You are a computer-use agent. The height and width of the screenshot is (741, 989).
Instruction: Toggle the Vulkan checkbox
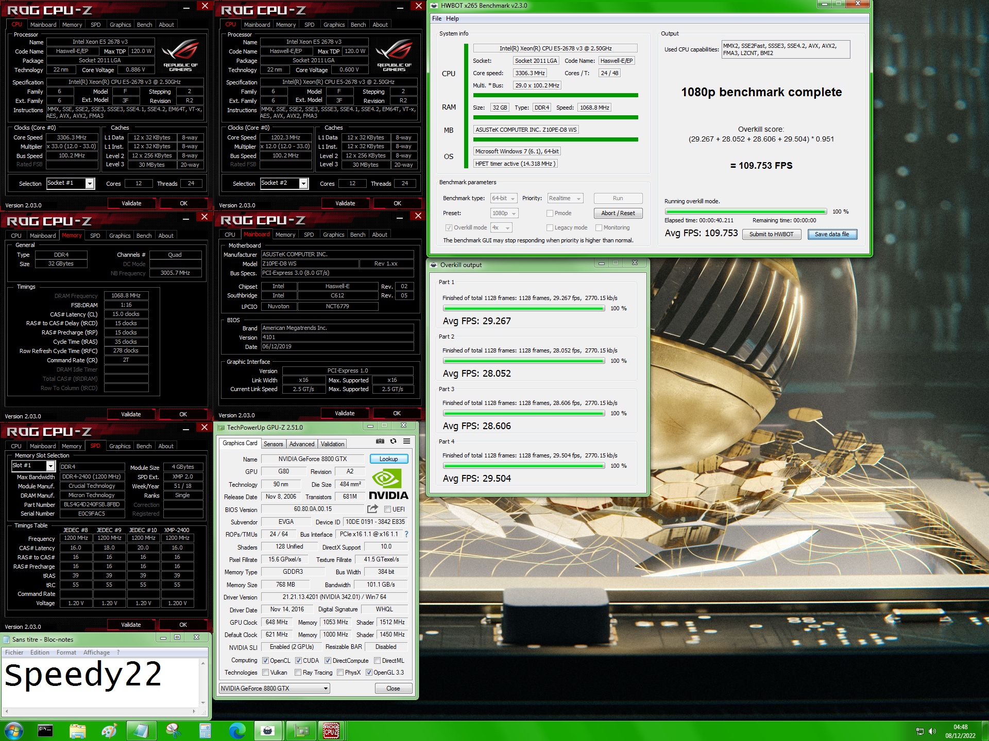coord(265,672)
